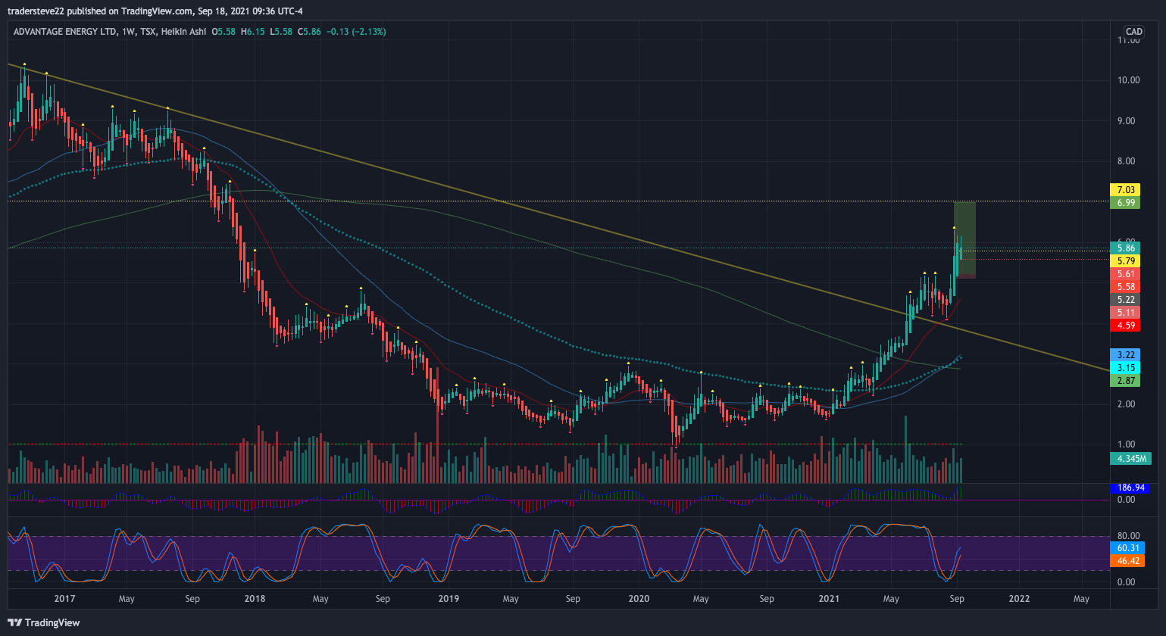Click the orange 46.42 stochastic label
Screen dimensions: 1166x636
click(1128, 561)
